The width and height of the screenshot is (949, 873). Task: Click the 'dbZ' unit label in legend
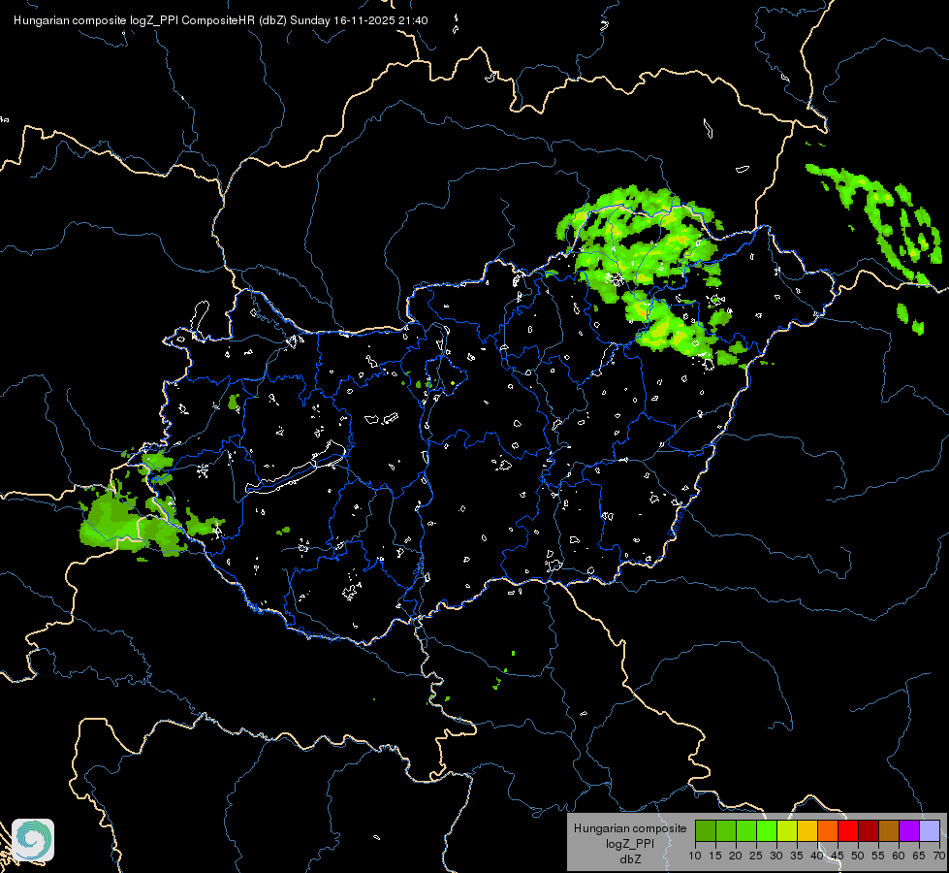pos(630,859)
